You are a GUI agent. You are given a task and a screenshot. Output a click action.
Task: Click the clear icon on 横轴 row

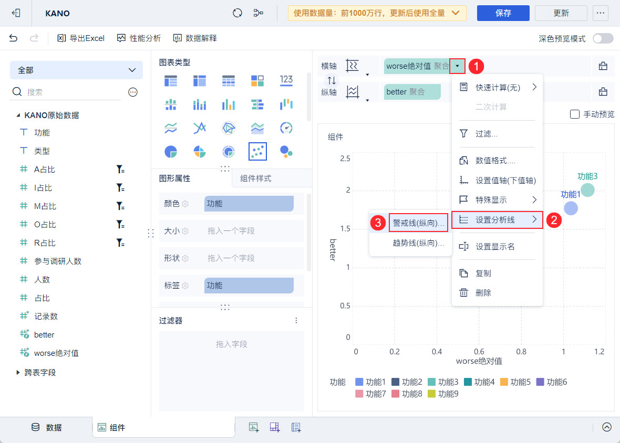coord(603,66)
